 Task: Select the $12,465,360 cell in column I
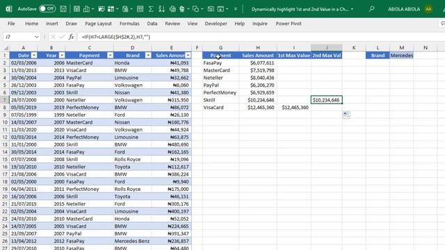[293, 108]
